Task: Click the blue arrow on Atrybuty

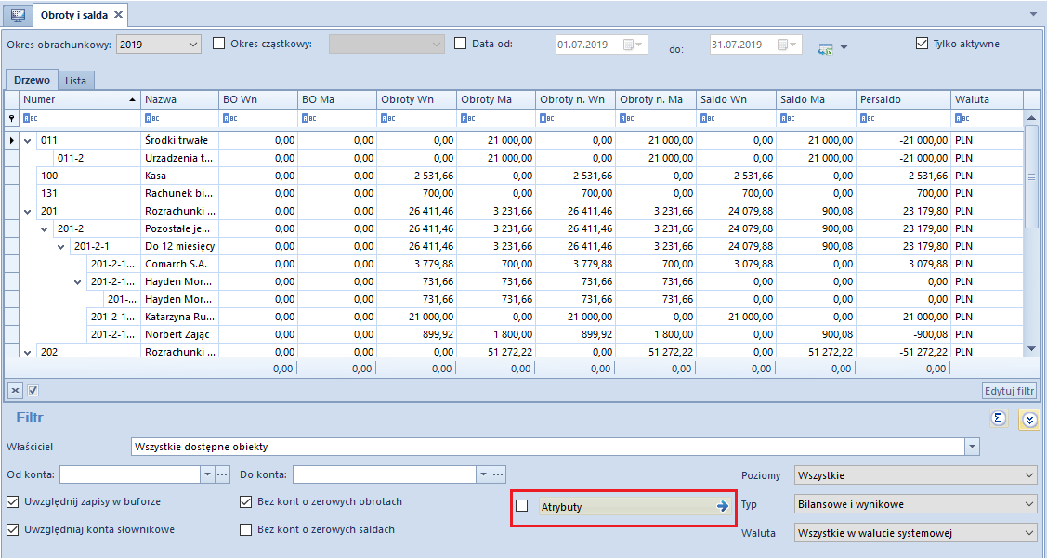Action: point(722,507)
